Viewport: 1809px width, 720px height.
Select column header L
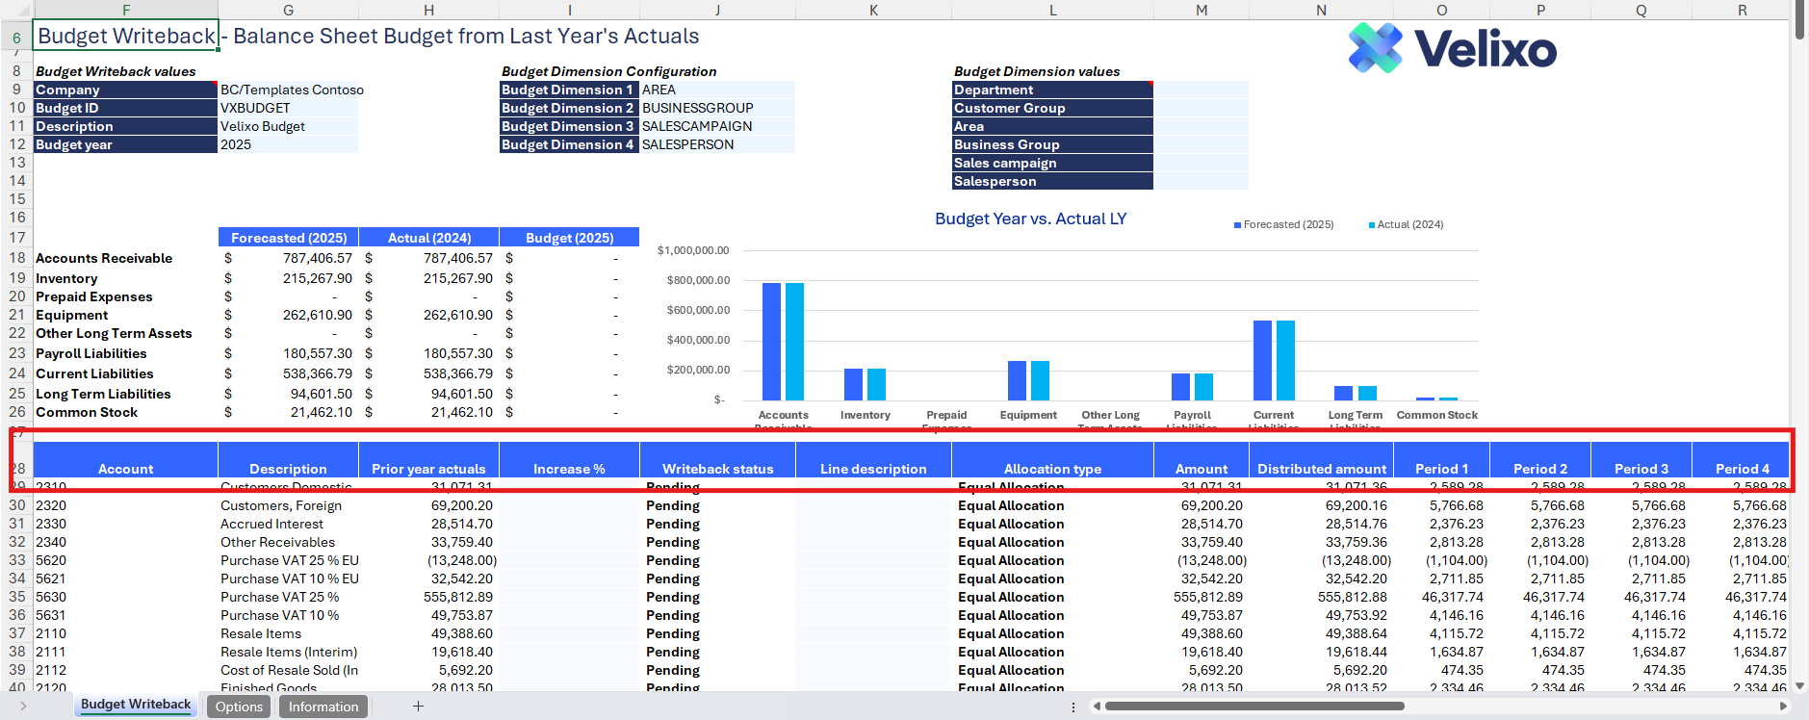tap(1052, 10)
